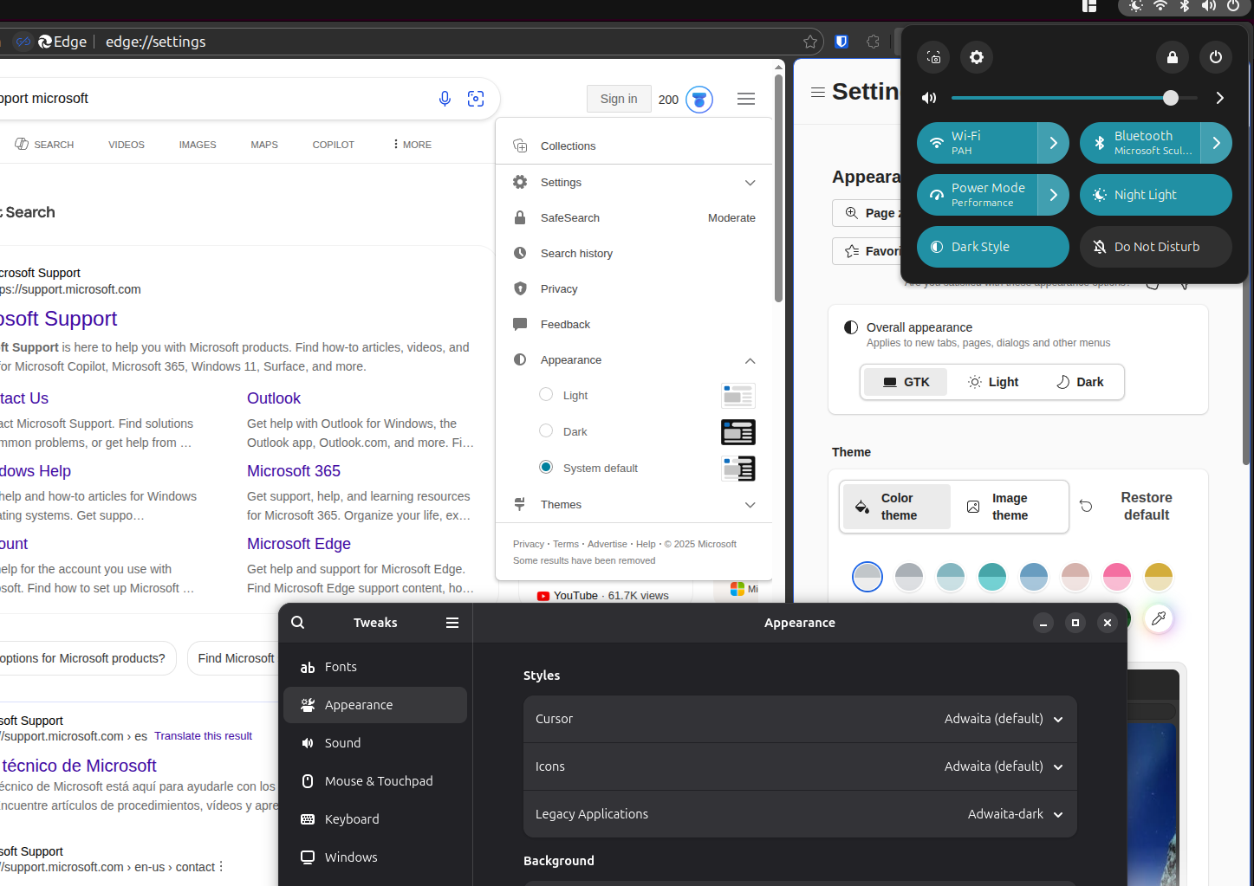Expand Wi-Fi networks arrow

tap(1053, 143)
